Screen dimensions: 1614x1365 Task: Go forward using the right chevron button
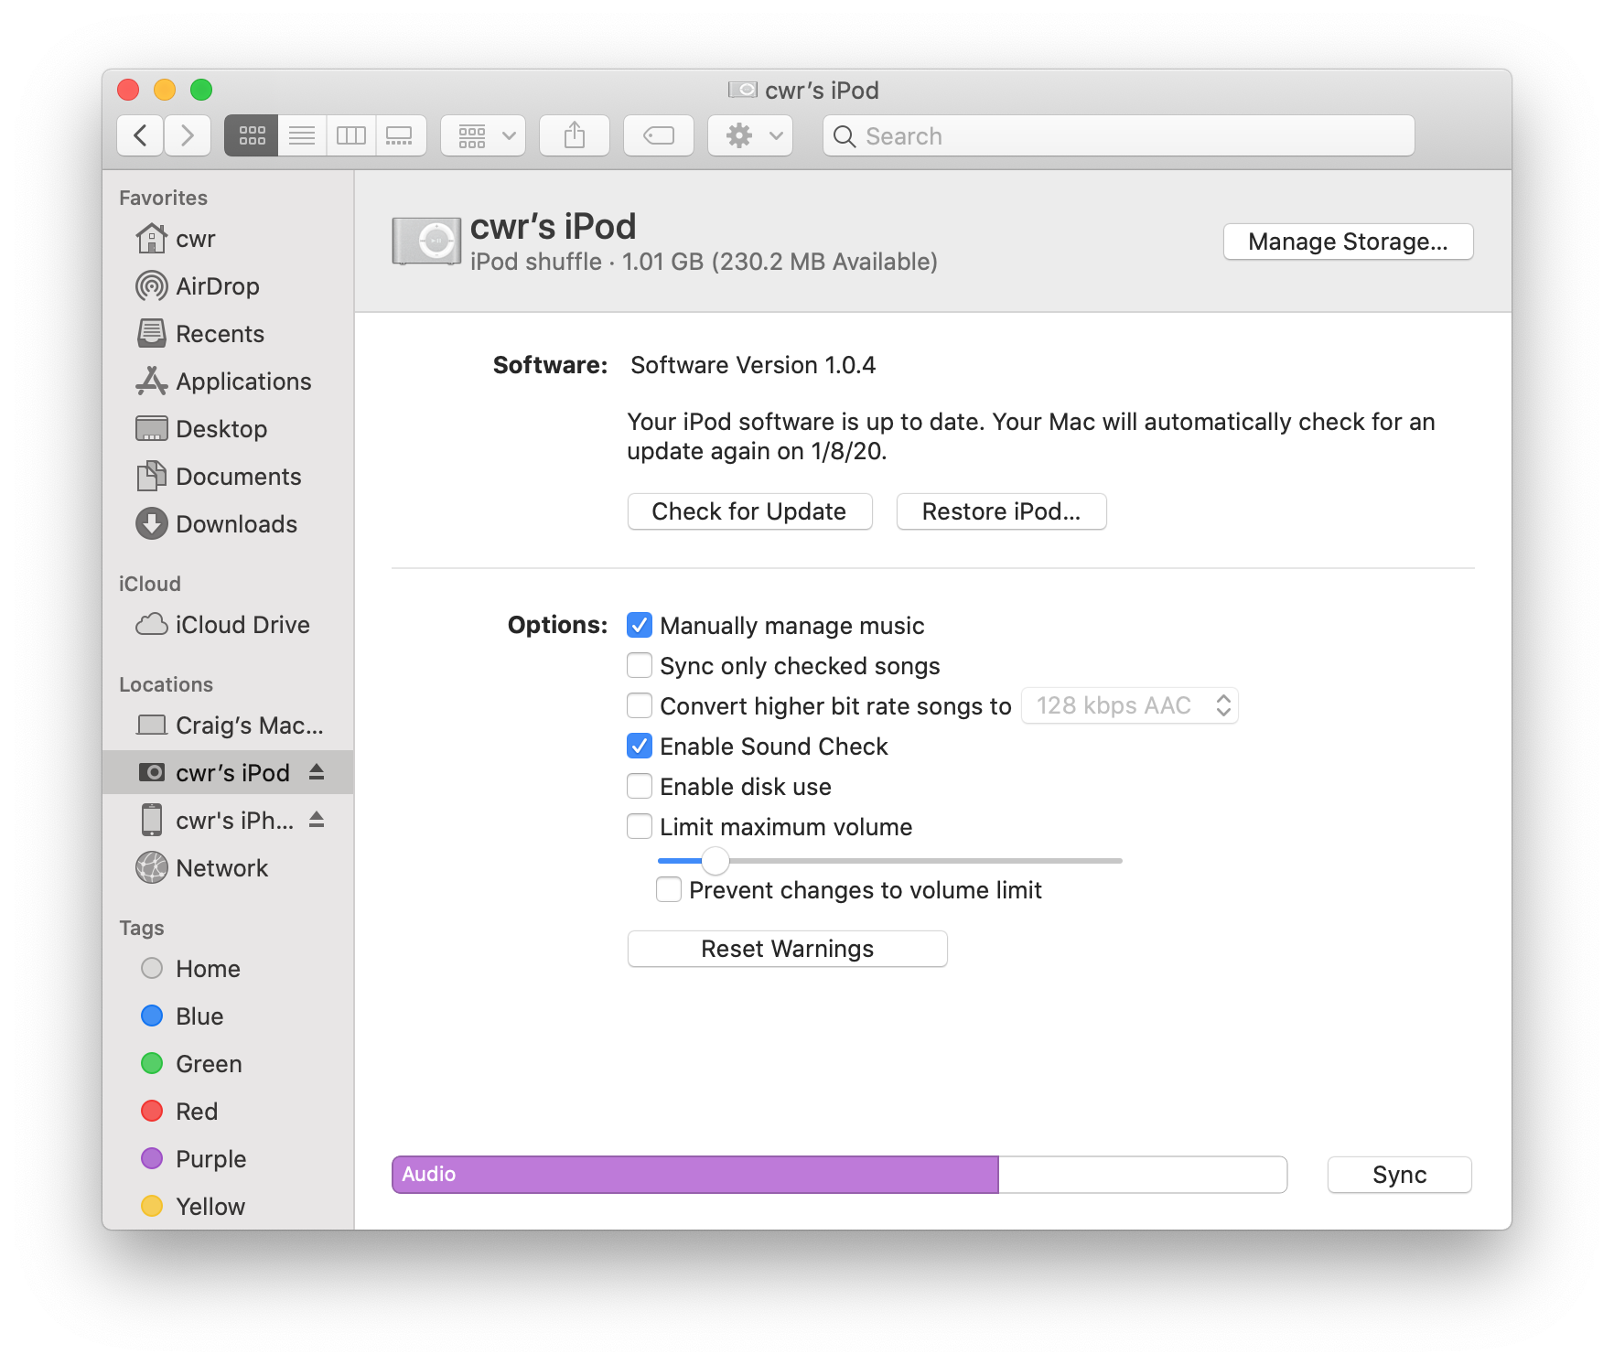[x=188, y=136]
